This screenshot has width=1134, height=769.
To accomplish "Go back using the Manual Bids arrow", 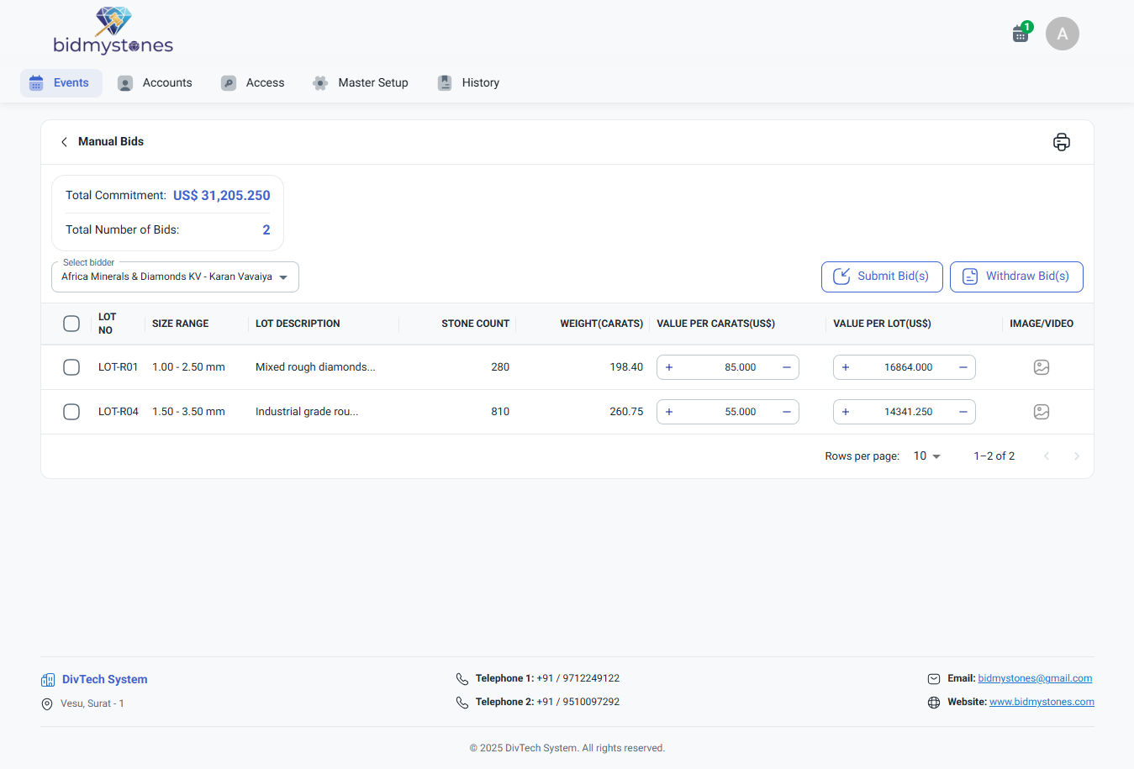I will (x=64, y=142).
